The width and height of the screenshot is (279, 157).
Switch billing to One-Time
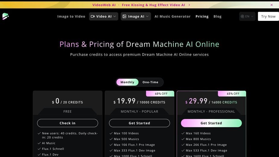coord(150,82)
